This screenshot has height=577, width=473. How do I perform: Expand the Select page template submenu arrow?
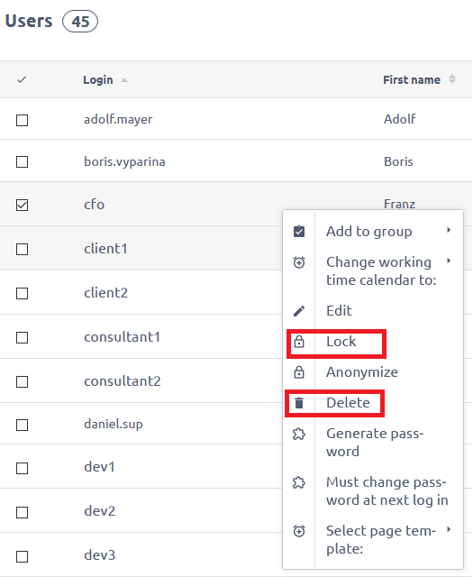click(449, 529)
